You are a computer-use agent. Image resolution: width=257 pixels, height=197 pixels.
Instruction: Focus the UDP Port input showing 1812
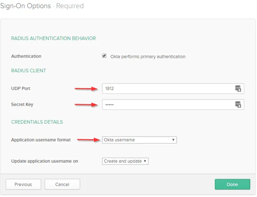167,88
